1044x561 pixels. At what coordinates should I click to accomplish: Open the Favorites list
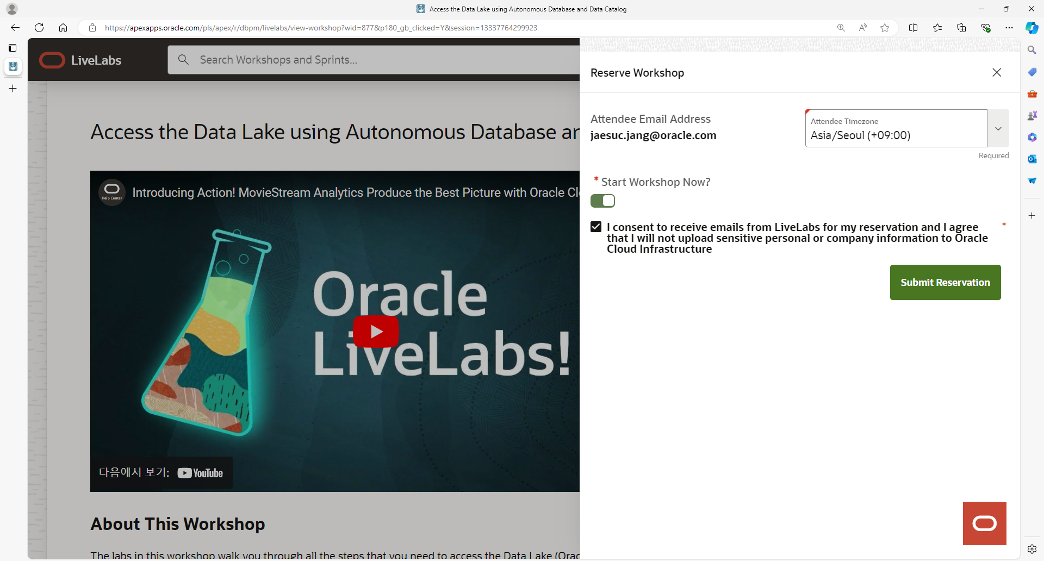(937, 28)
